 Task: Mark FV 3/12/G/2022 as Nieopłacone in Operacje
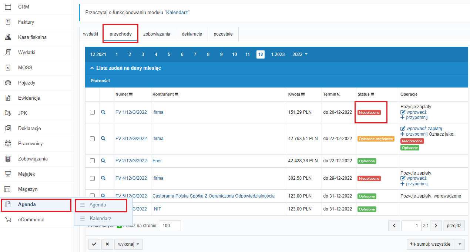[x=412, y=141]
